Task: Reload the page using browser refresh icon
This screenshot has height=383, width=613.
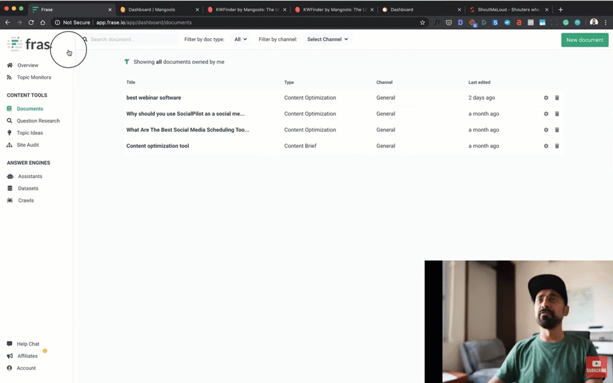Action: pyautogui.click(x=31, y=22)
